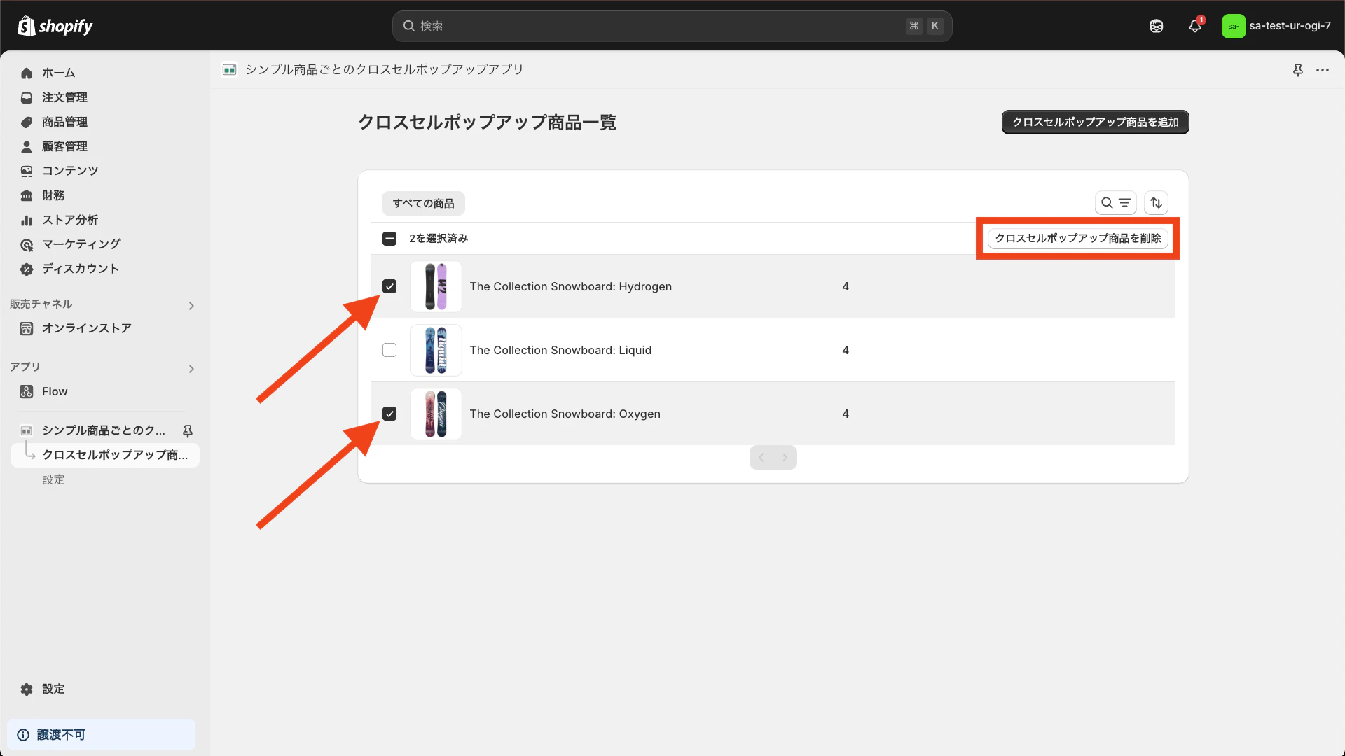The height and width of the screenshot is (756, 1345).
Task: Open the app's 設定 sub-item
Action: tap(53, 479)
